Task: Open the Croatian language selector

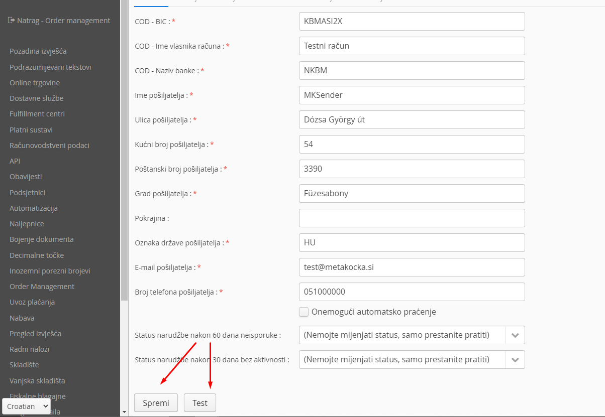Action: pyautogui.click(x=27, y=406)
